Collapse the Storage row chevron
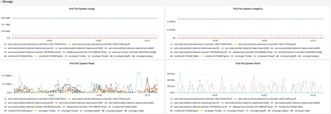Viewport: 331px width, 114px height. (1, 2)
